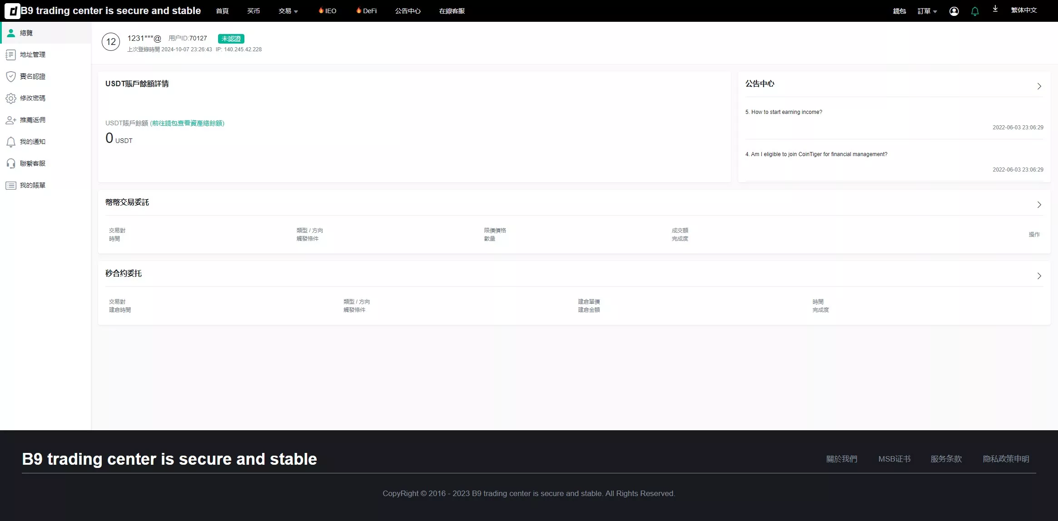Expand the 訂單 orders dropdown
Image resolution: width=1058 pixels, height=521 pixels.
coord(927,11)
